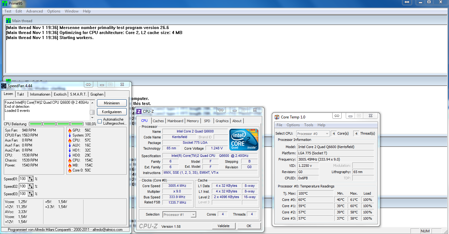Viewport: 449px width, 234px height.
Task: Click the SpeedFan fan title icon
Action: [4, 86]
